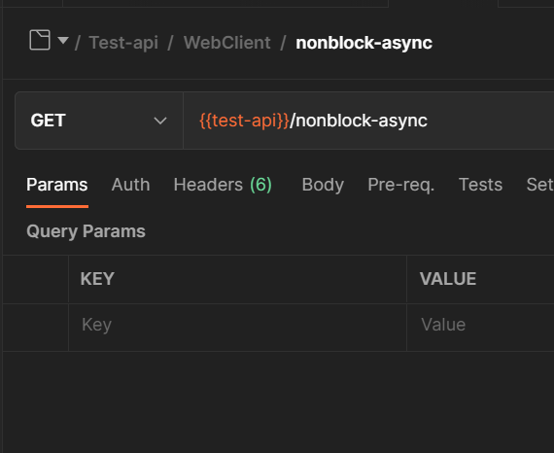Screen dimensions: 554x453
Task: Open the Pre-req. tab
Action: click(401, 185)
